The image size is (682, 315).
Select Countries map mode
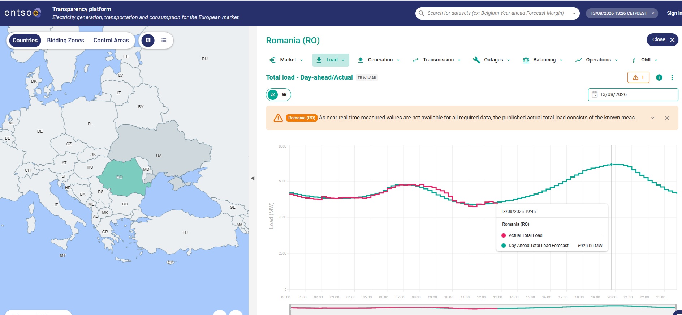coord(25,40)
